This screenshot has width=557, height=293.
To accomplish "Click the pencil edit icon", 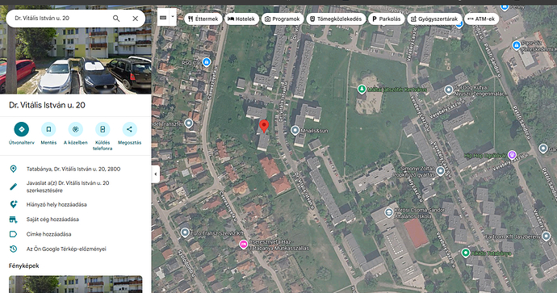I will pos(13,186).
